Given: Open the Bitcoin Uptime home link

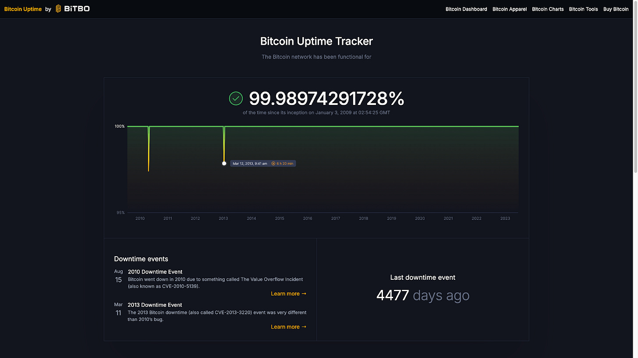Looking at the screenshot, I should point(23,9).
